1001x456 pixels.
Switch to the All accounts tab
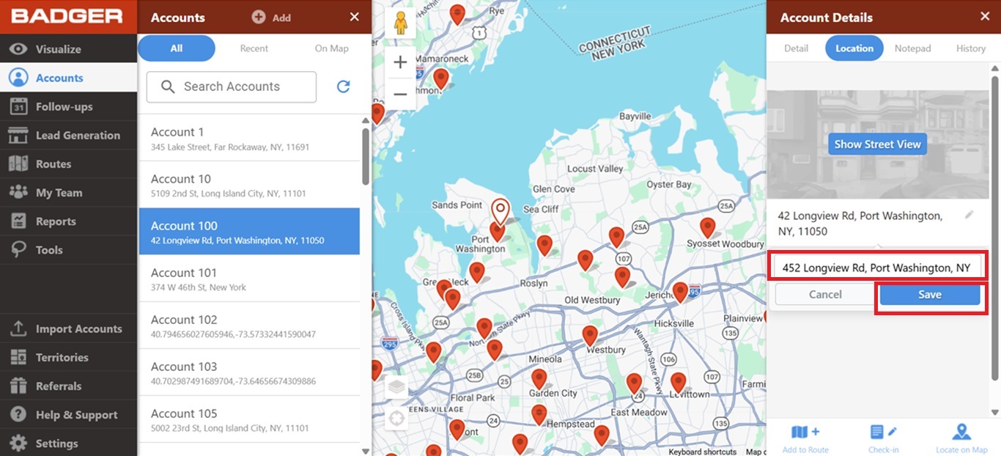click(x=177, y=48)
